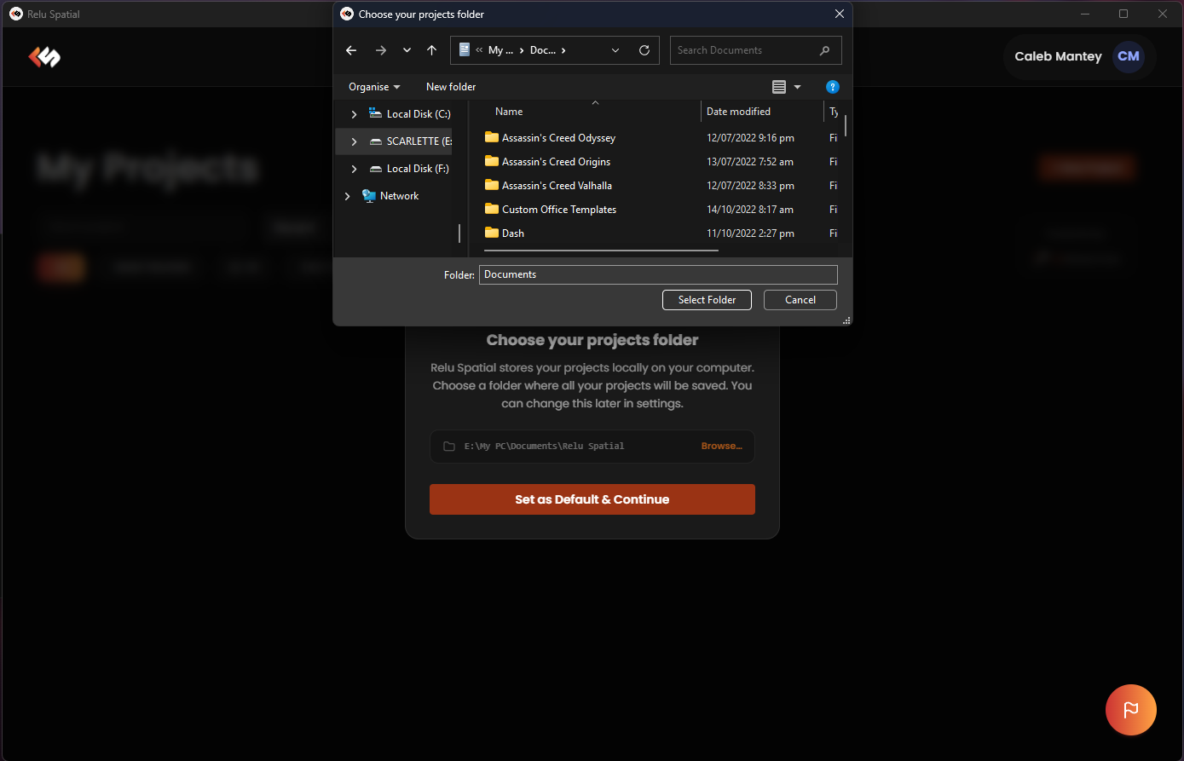1184x761 pixels.
Task: Click the Forward arrow in file dialog
Action: [381, 50]
